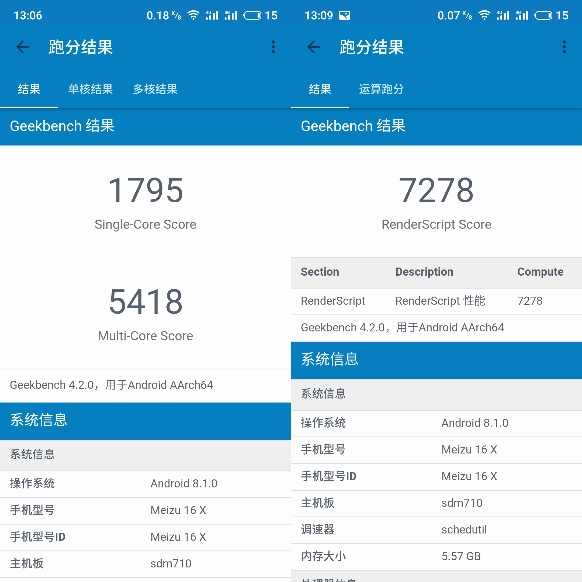Screen dimensions: 582x582
Task: Tap Geekbench 4.2.0 version line in the left screen
Action: (112, 385)
